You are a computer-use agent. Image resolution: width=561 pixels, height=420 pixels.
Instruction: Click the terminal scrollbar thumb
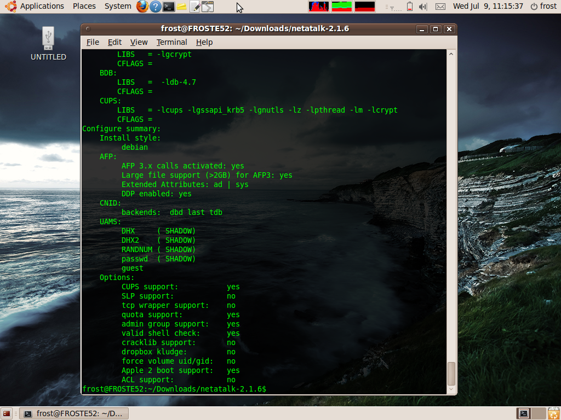[x=451, y=374]
